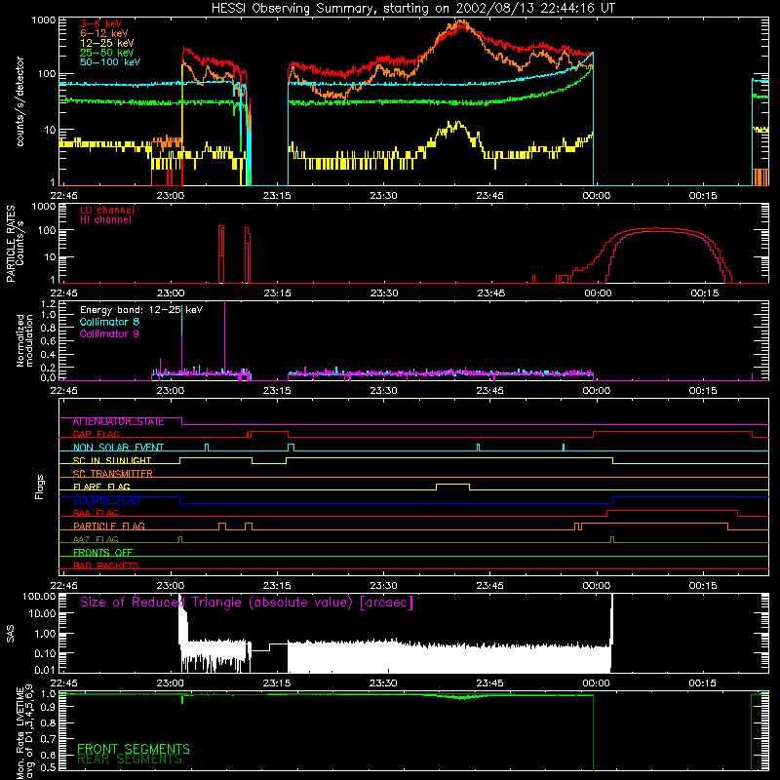Click 23:00 tick label under modulation panel
The height and width of the screenshot is (780, 780).
[170, 391]
